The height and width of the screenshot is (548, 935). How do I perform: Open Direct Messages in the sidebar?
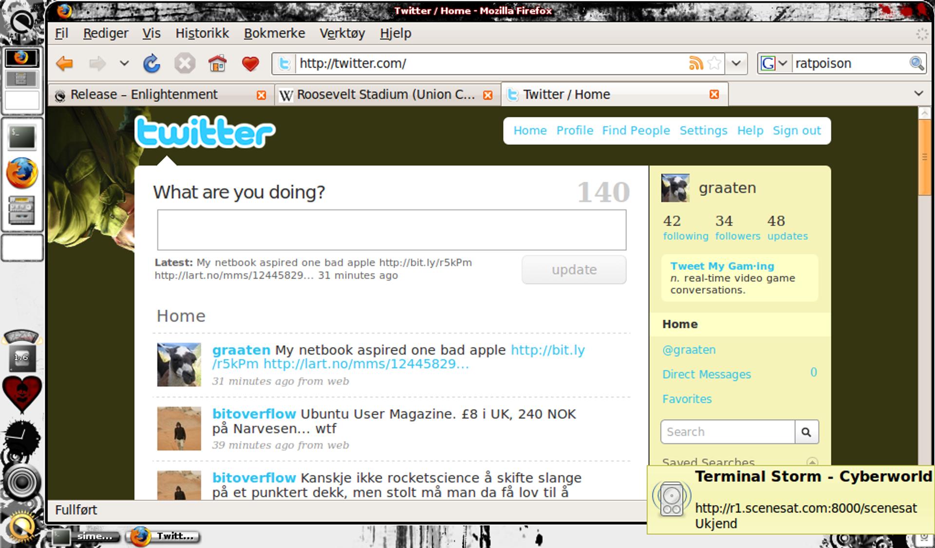coord(707,374)
